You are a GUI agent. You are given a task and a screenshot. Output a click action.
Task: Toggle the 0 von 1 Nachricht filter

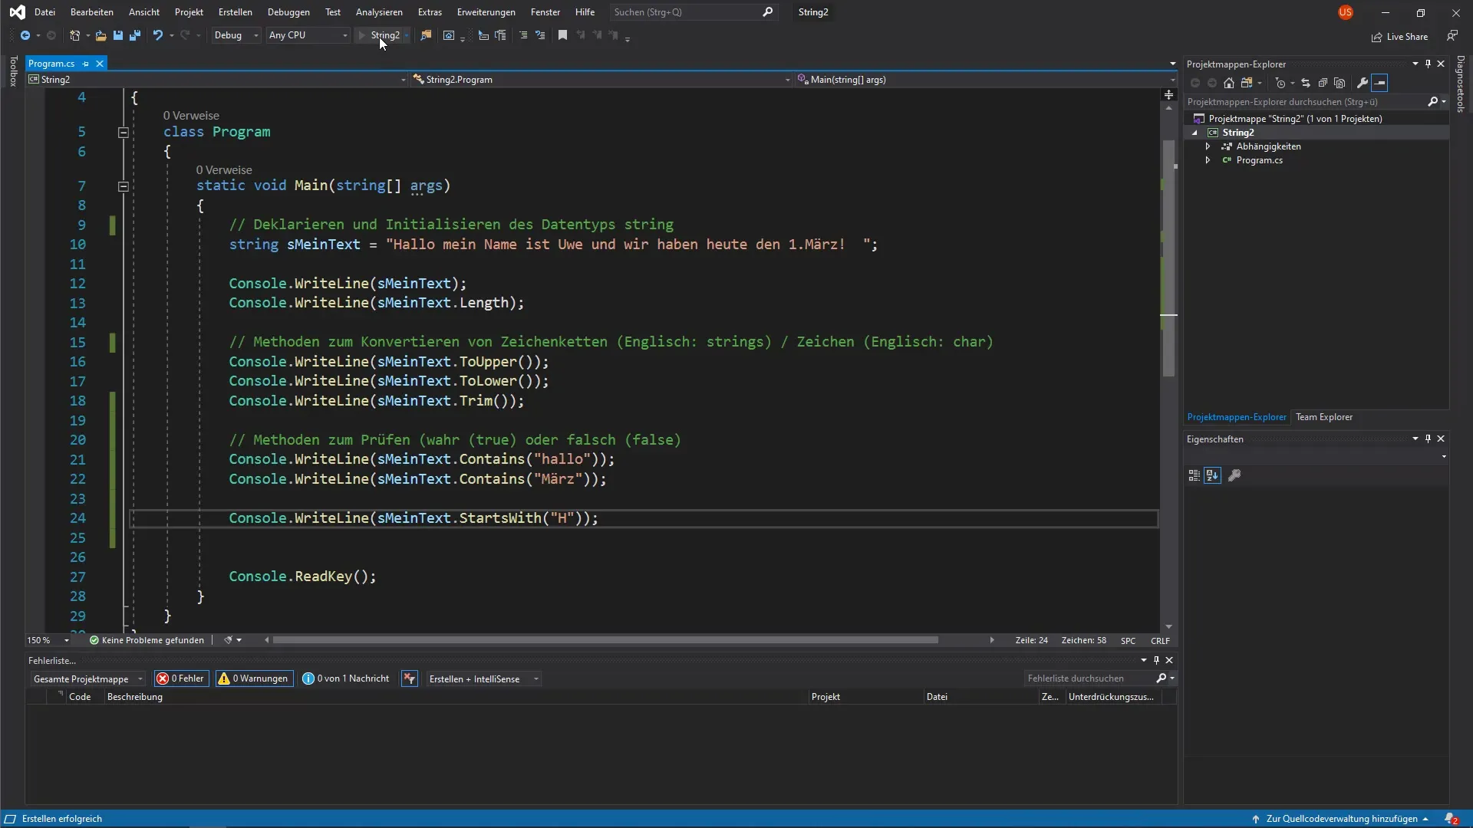tap(346, 678)
